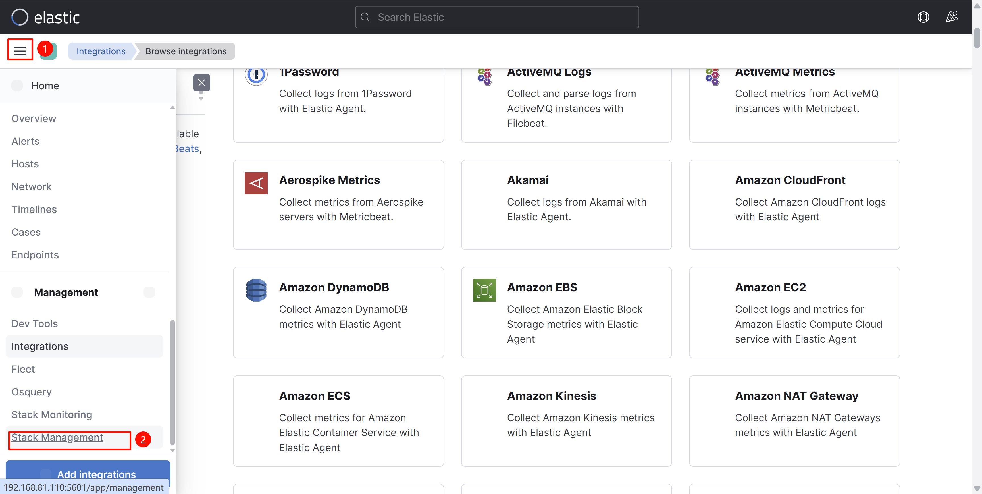Click the Integrations breadcrumb
This screenshot has height=494, width=982.
pyautogui.click(x=101, y=51)
